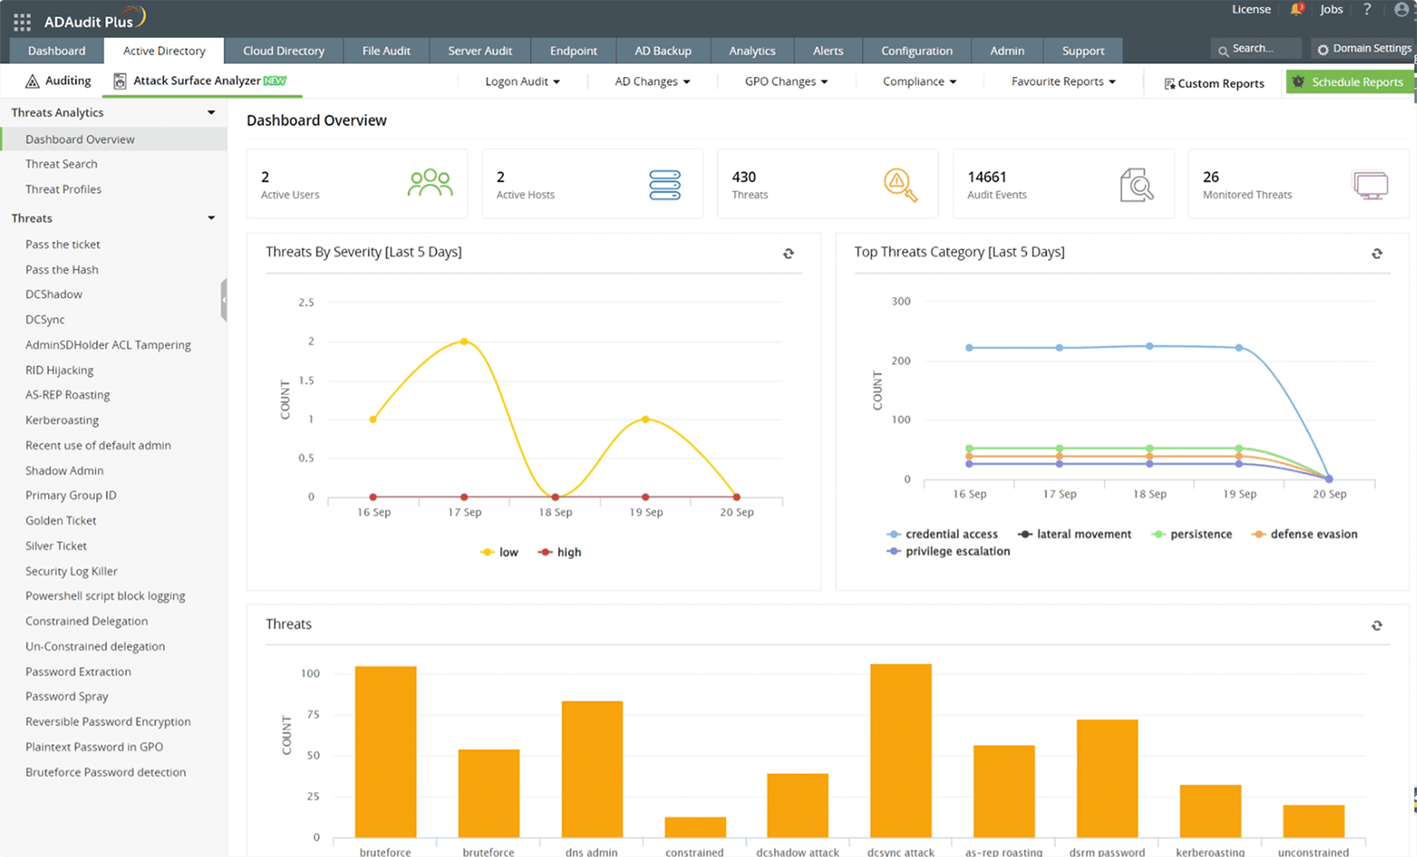Open the Kerberoasting threat link
The height and width of the screenshot is (857, 1417).
tap(62, 420)
